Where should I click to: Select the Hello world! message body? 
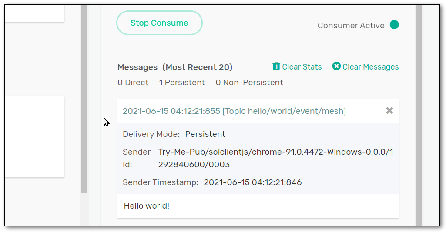click(x=147, y=206)
